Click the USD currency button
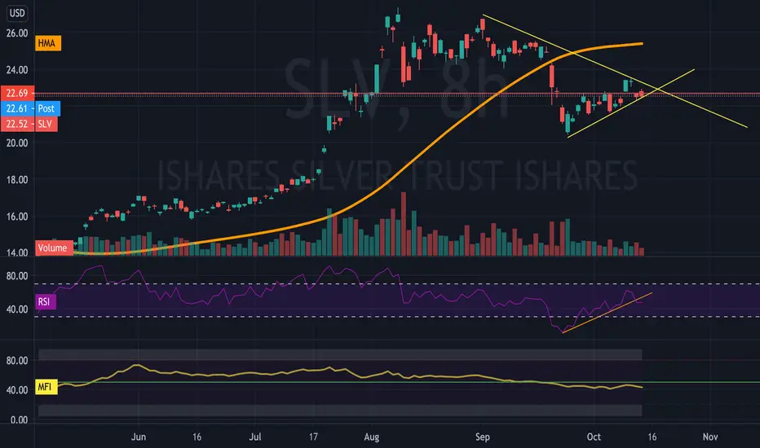 (17, 13)
